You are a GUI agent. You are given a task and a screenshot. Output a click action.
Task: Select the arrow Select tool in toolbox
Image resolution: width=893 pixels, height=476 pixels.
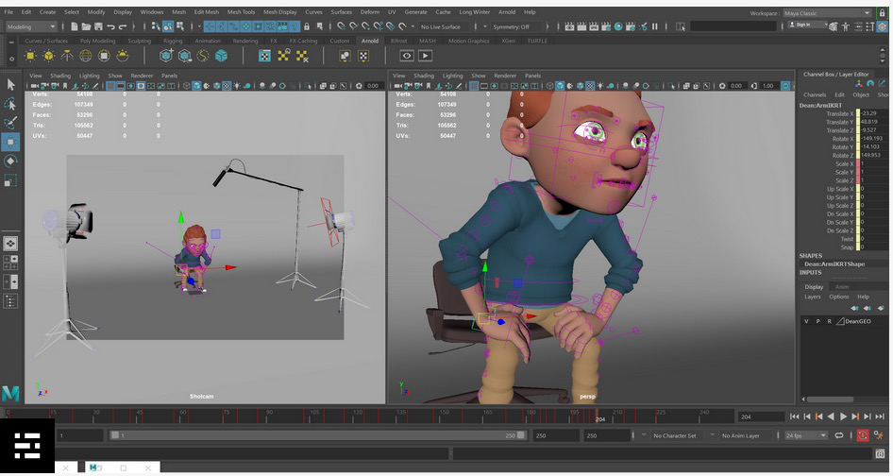pyautogui.click(x=11, y=84)
